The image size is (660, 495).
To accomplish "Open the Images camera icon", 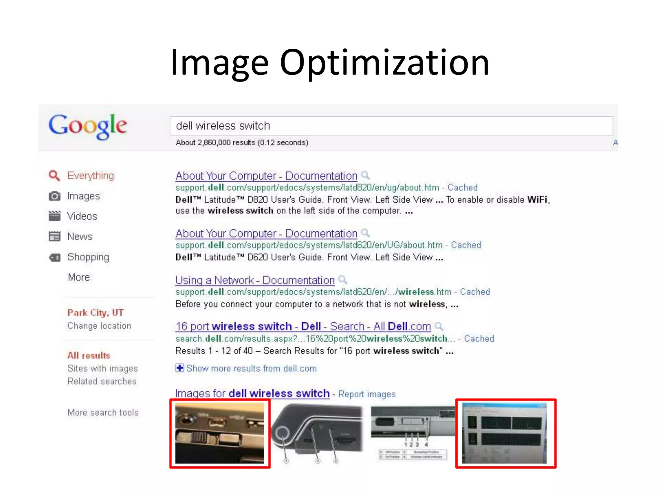I will tap(54, 196).
